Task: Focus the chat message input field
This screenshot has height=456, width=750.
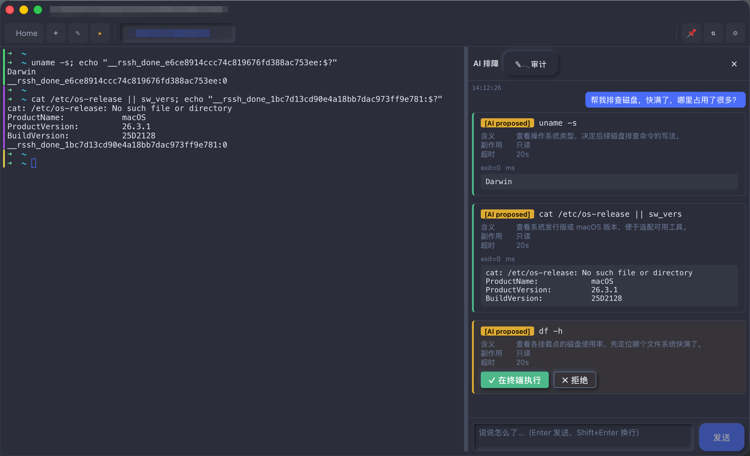Action: click(x=584, y=437)
